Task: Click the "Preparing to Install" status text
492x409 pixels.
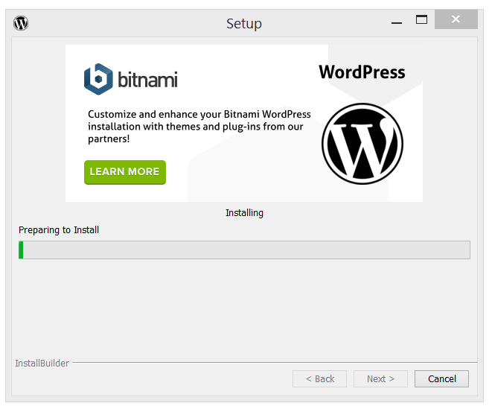Action: [59, 229]
